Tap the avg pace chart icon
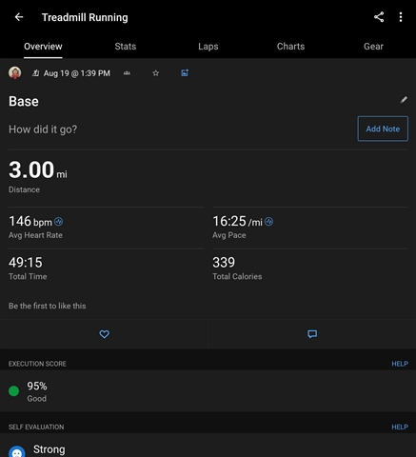This screenshot has height=457, width=416. 268,222
